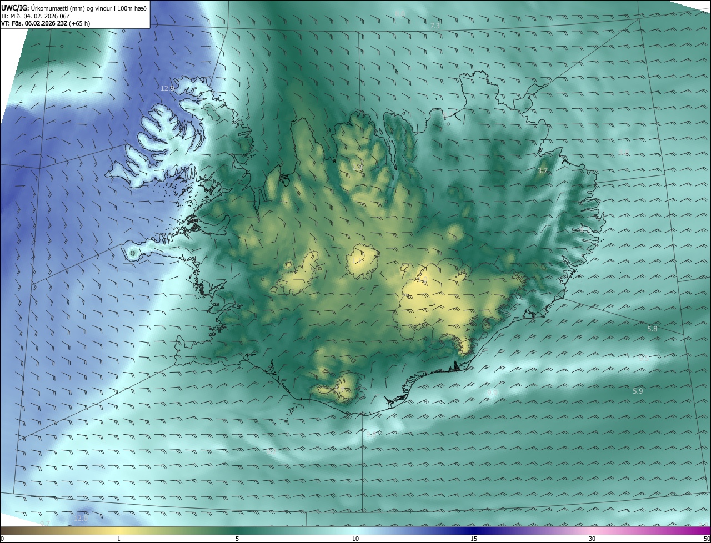The width and height of the screenshot is (711, 543).
Task: Click the 'UWC/IG:' source label
Action: point(16,7)
